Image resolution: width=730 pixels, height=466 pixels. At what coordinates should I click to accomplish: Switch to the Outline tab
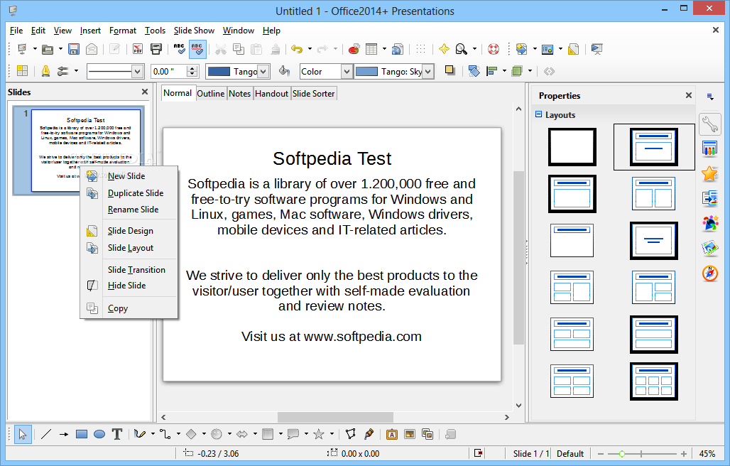click(x=210, y=94)
